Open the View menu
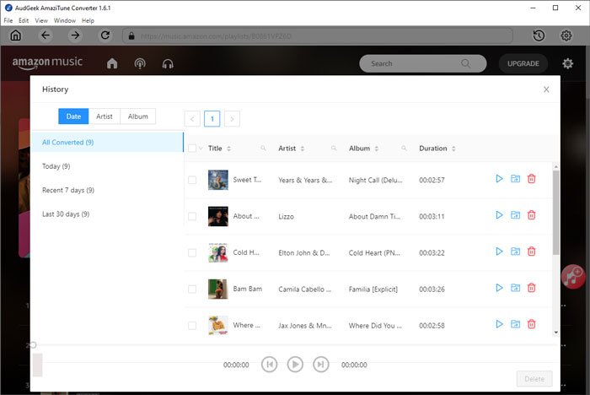The height and width of the screenshot is (395, 590). click(41, 20)
